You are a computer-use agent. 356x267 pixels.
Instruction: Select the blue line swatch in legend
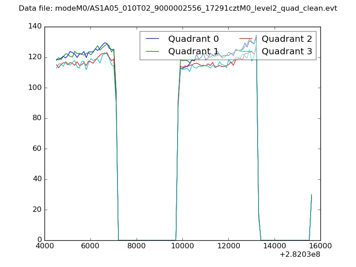click(x=153, y=39)
